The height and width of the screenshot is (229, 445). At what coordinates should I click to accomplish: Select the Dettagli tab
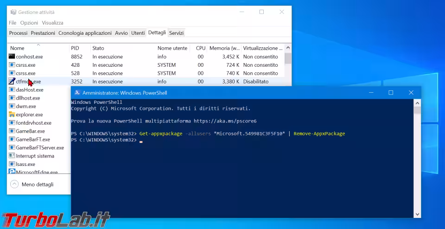pyautogui.click(x=157, y=32)
